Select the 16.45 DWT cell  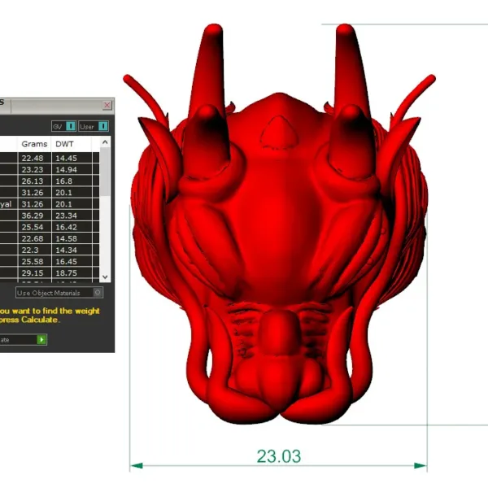(x=72, y=261)
